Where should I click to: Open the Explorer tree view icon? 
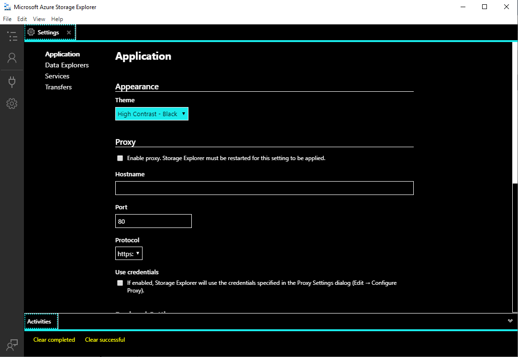point(12,36)
